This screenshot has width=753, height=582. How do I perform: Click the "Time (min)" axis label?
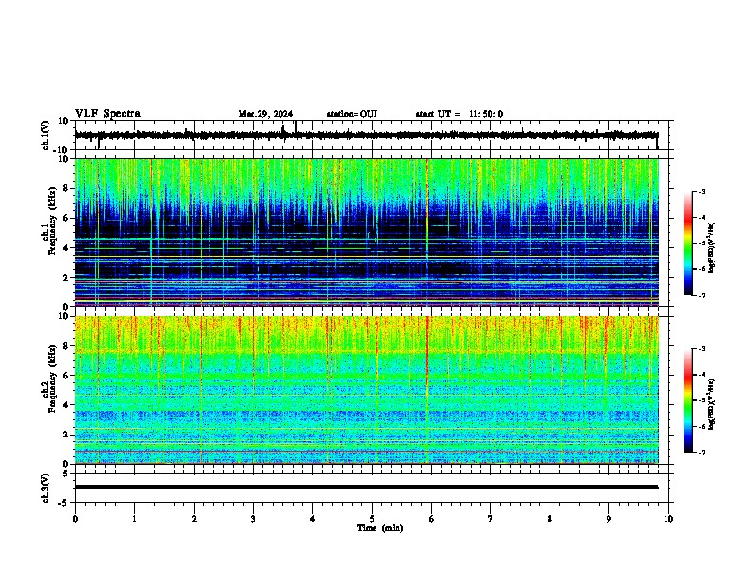(x=380, y=528)
